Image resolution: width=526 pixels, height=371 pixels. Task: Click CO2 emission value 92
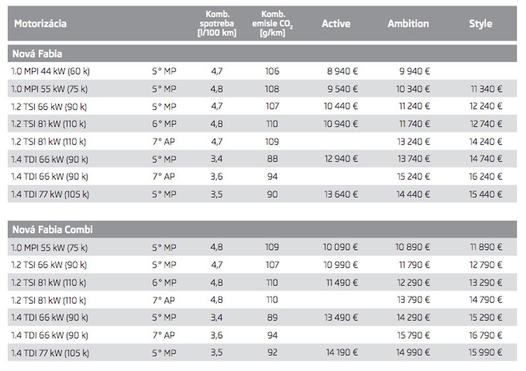coord(272,352)
